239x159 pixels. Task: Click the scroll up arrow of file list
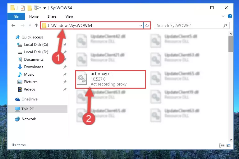[231, 34]
